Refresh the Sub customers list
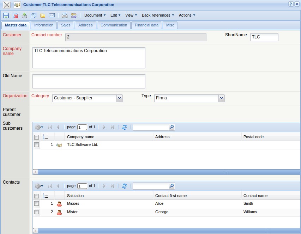The image size is (301, 234). (x=124, y=127)
